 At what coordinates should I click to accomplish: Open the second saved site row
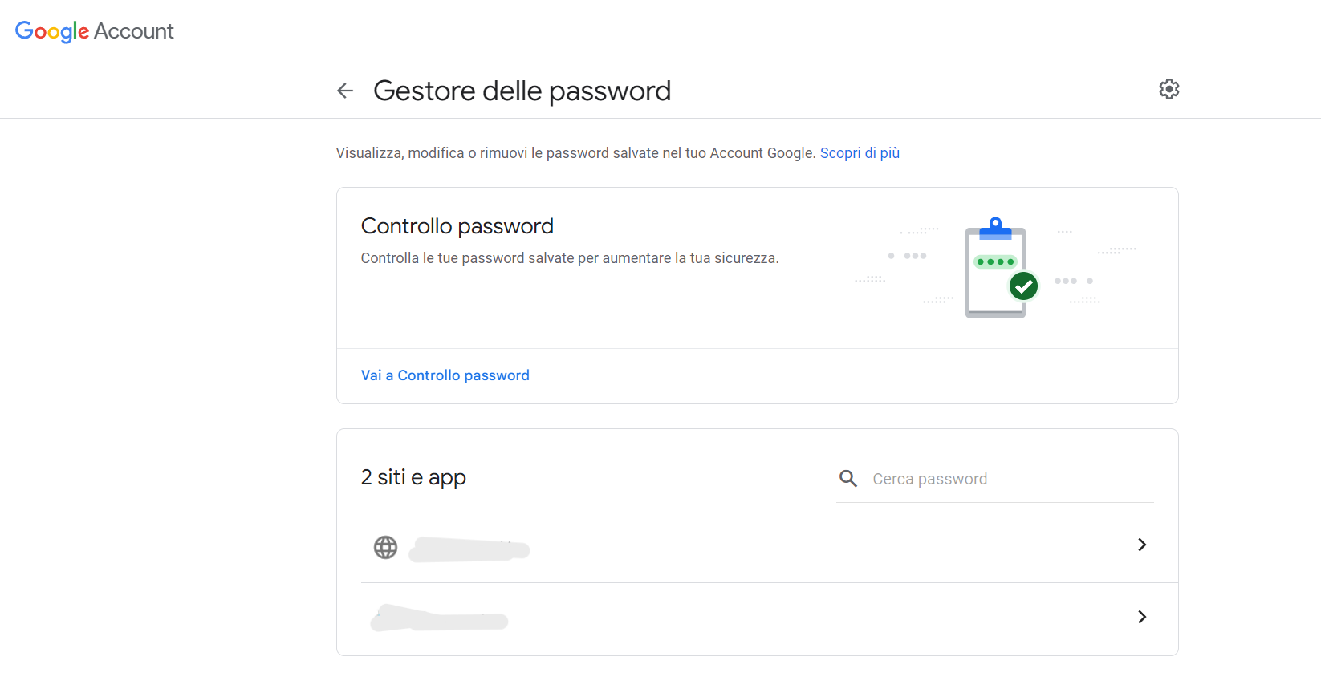pos(439,618)
